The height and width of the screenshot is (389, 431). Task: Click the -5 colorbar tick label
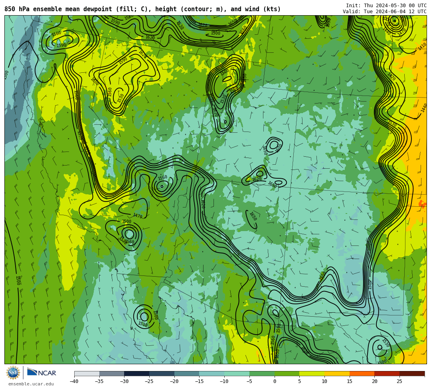[x=249, y=381]
